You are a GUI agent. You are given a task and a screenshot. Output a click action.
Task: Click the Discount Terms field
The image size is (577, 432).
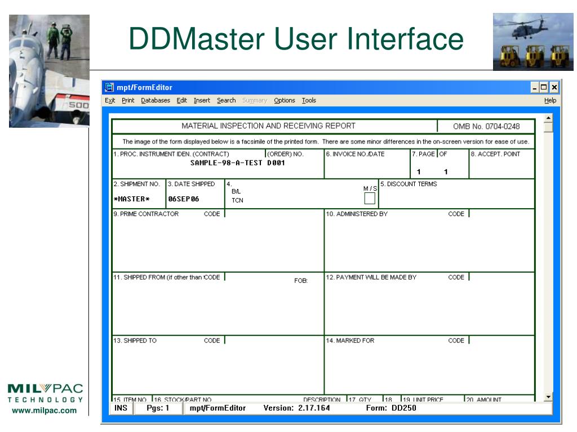tap(456, 193)
